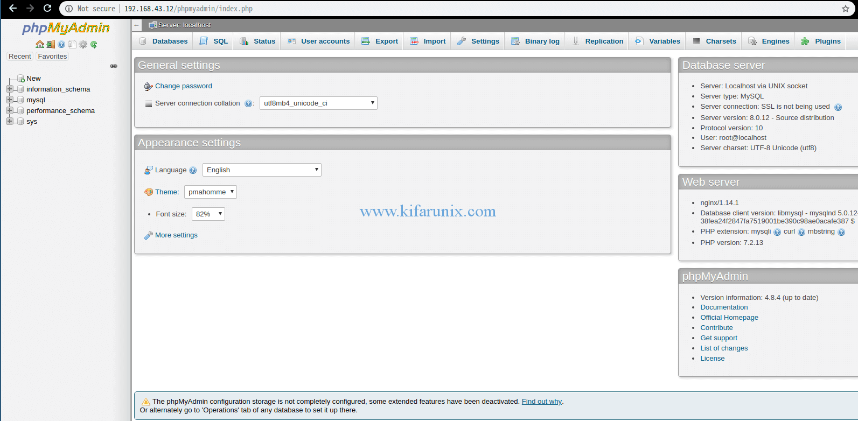Click the SSL not being used help icon
Viewport: 858px width, 421px height.
838,107
